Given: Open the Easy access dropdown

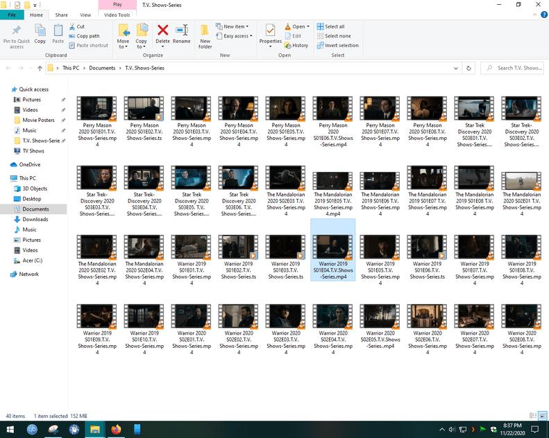Looking at the screenshot, I should pos(234,36).
